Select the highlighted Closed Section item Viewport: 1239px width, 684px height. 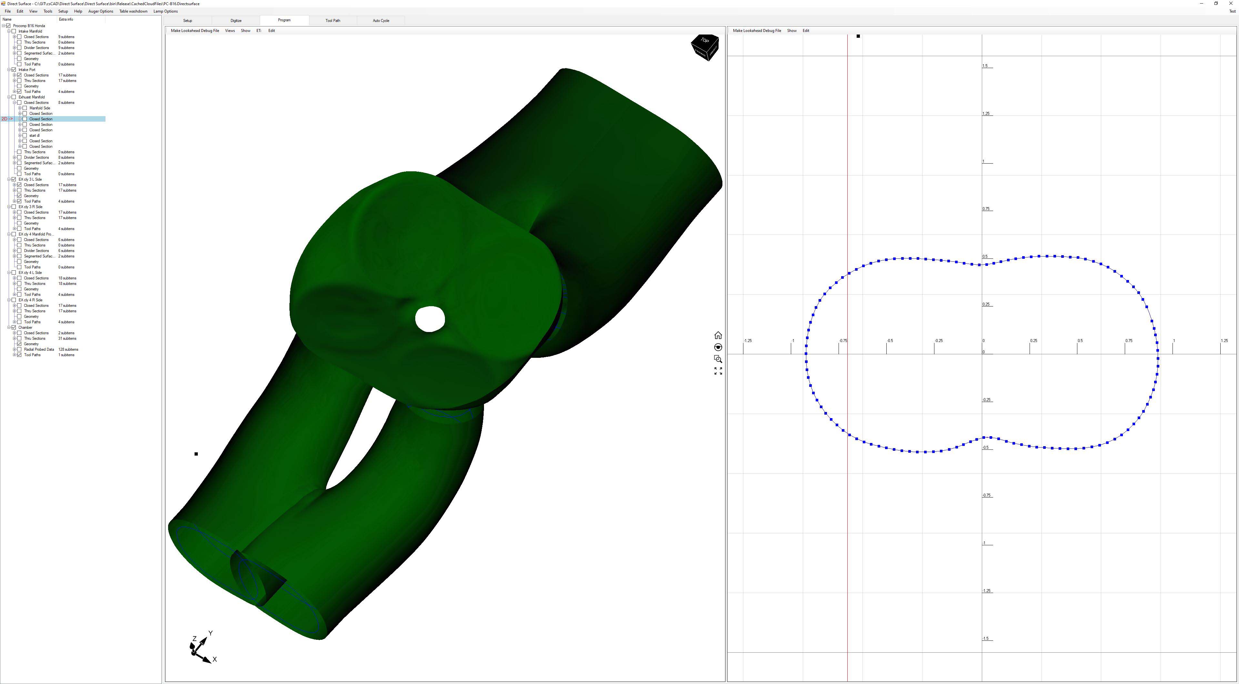[x=41, y=119]
